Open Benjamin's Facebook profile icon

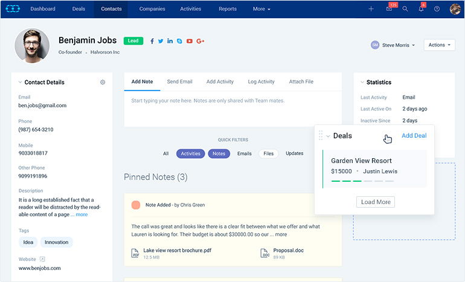tap(152, 41)
